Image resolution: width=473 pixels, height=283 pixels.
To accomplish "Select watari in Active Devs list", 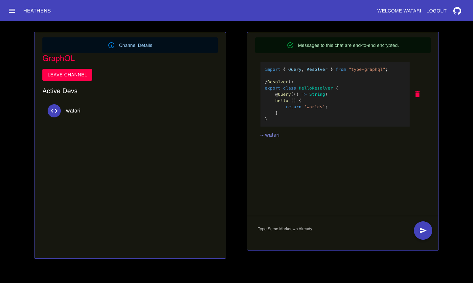I will coord(130,111).
